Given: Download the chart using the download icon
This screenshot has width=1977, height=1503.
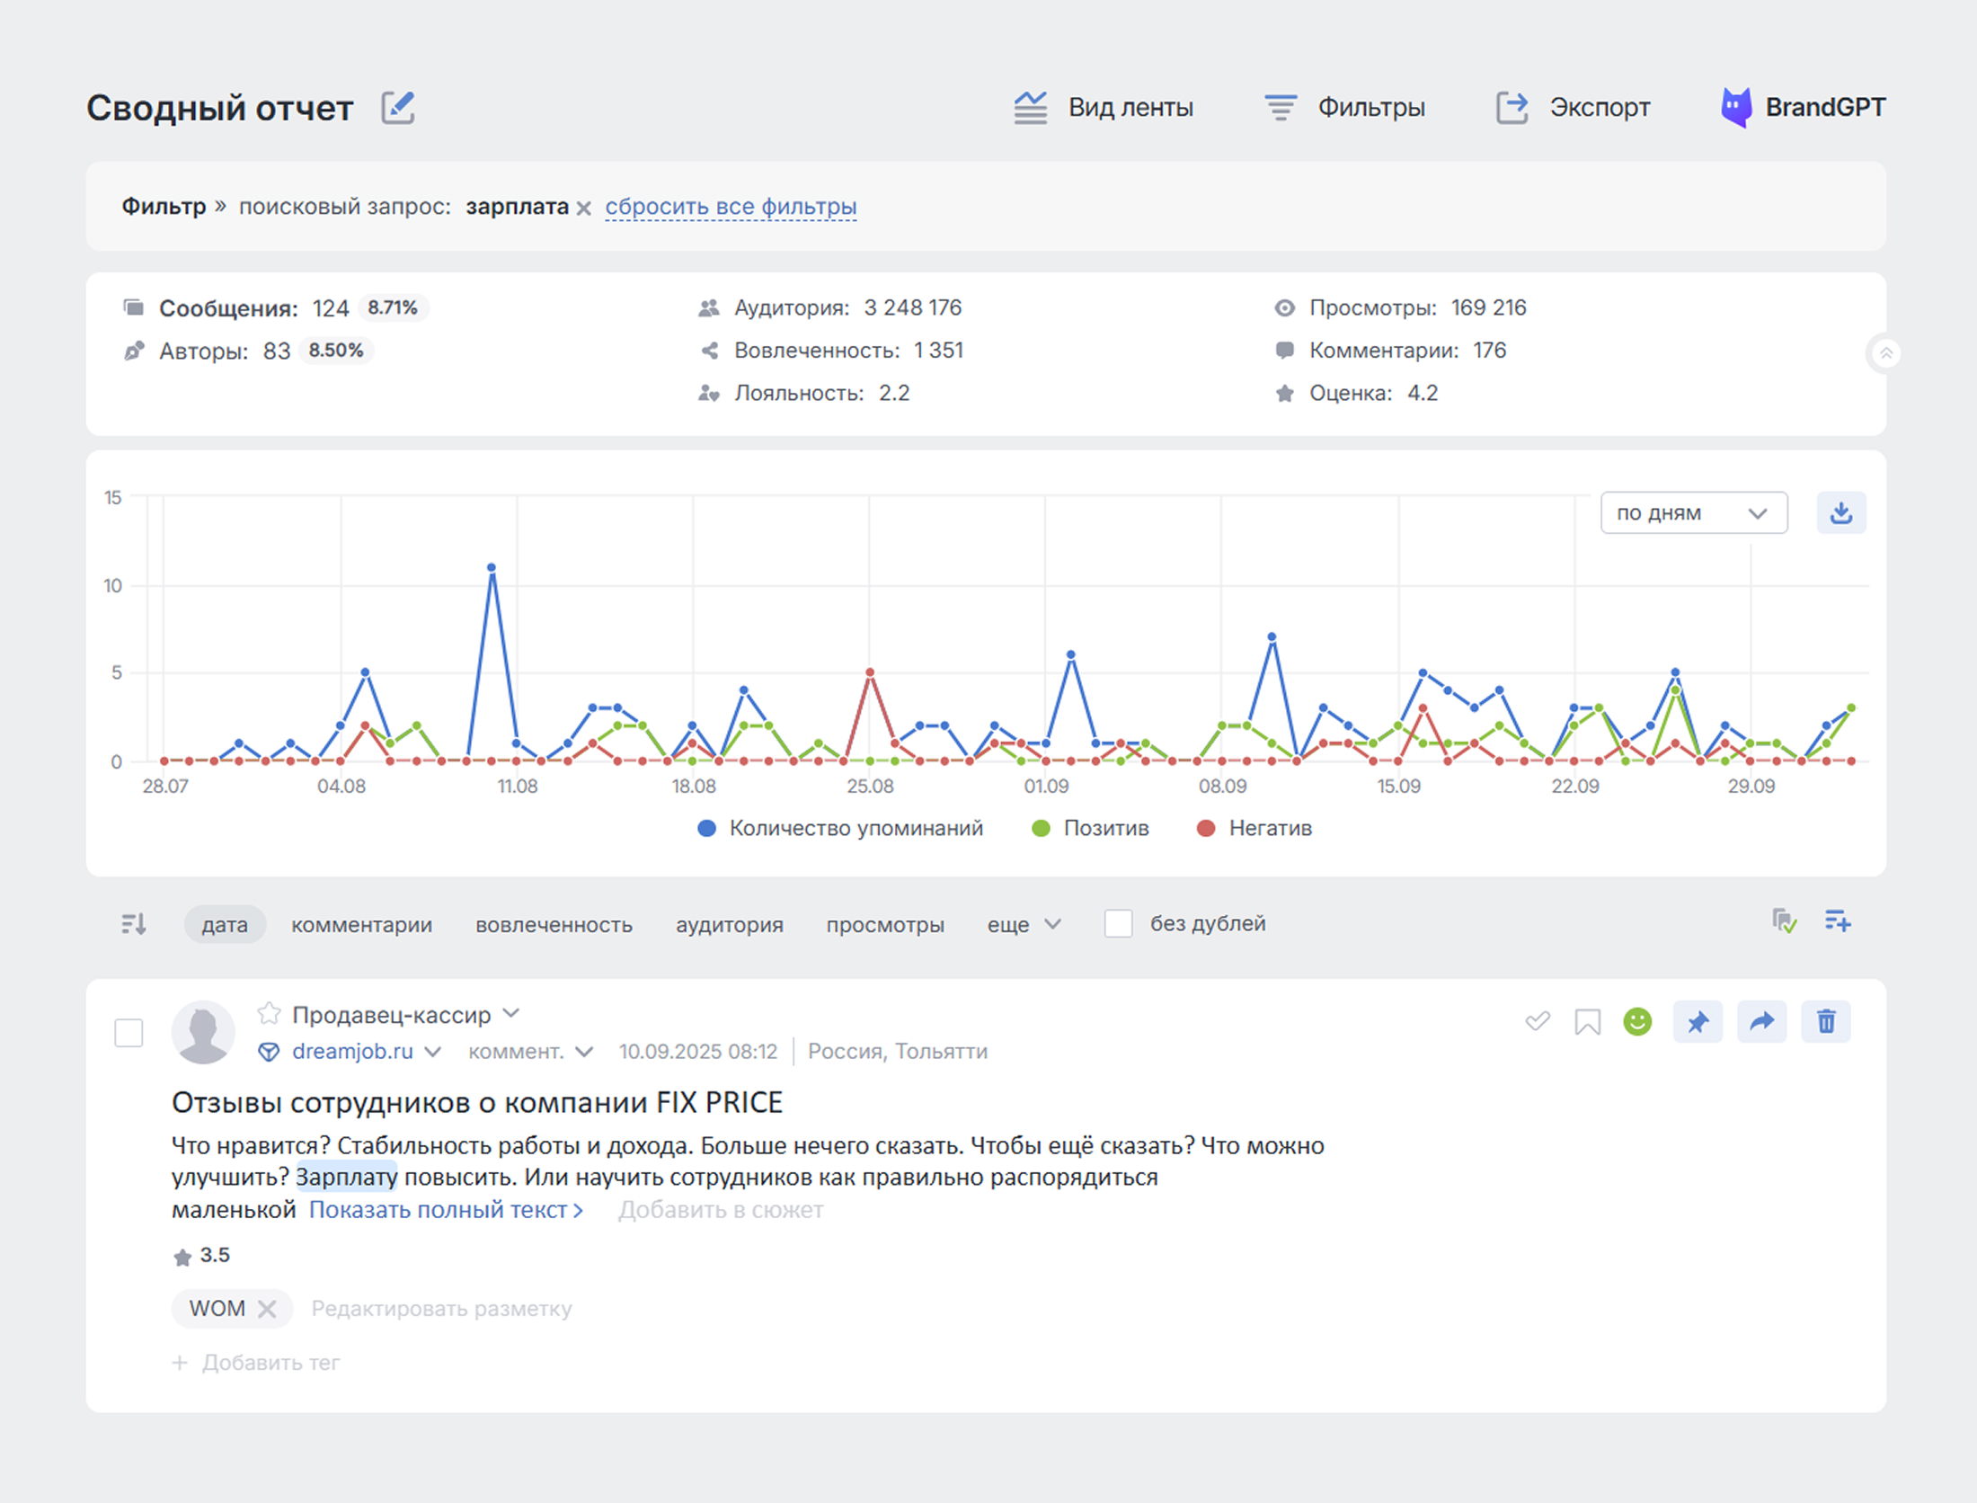Looking at the screenshot, I should click(x=1840, y=512).
